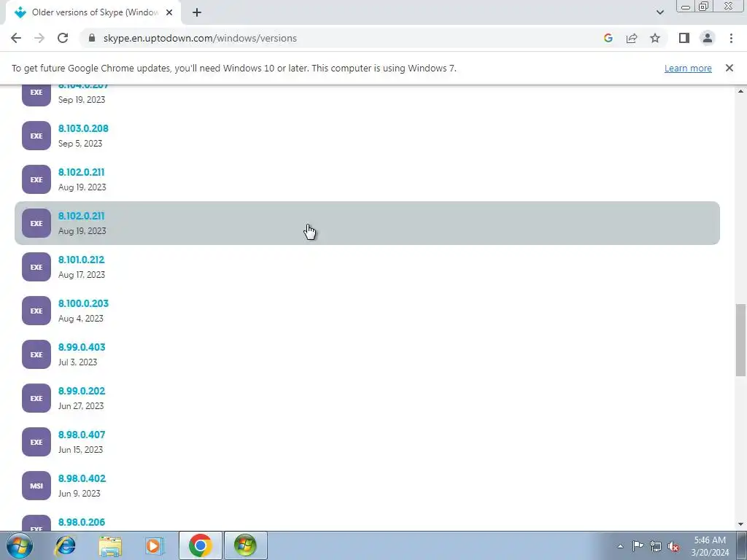
Task: Open Action Center flag icon
Action: pos(638,546)
